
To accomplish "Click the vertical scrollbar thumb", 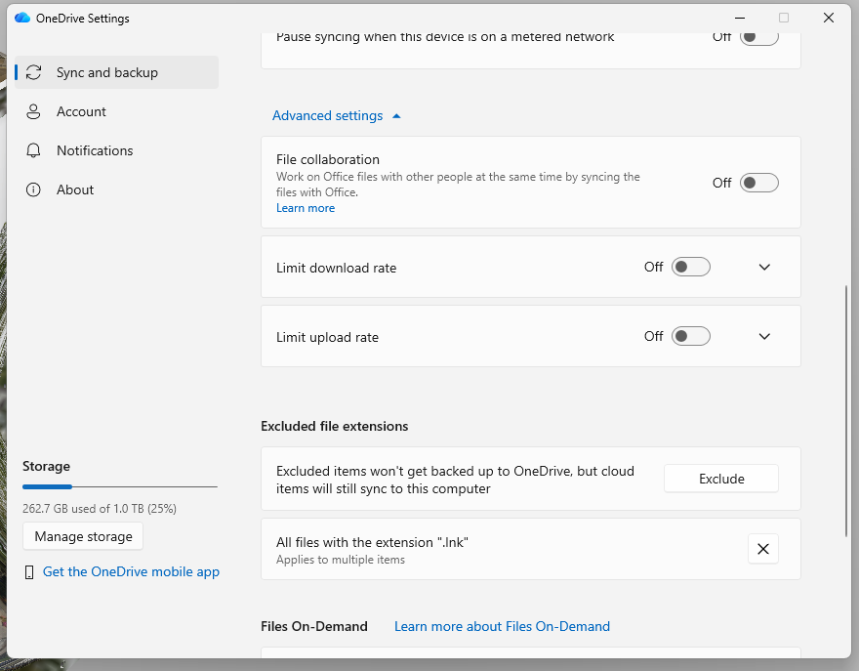I will click(x=846, y=410).
